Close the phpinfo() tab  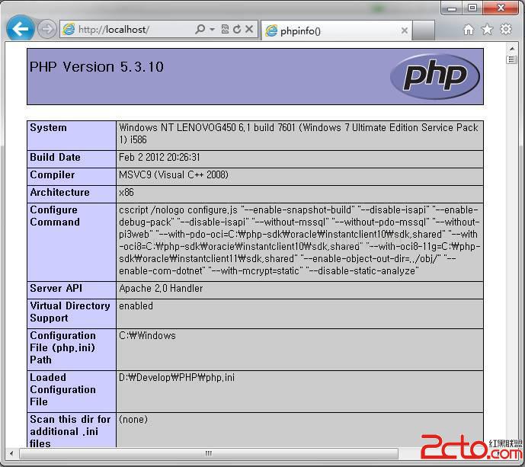click(x=404, y=30)
